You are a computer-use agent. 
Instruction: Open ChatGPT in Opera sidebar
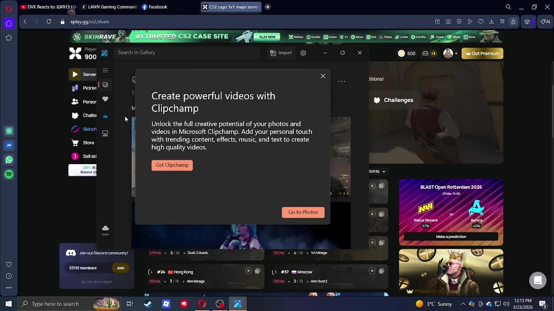pos(9,131)
